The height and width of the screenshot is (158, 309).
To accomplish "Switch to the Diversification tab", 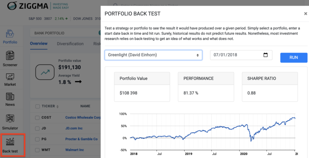I will (x=70, y=44).
